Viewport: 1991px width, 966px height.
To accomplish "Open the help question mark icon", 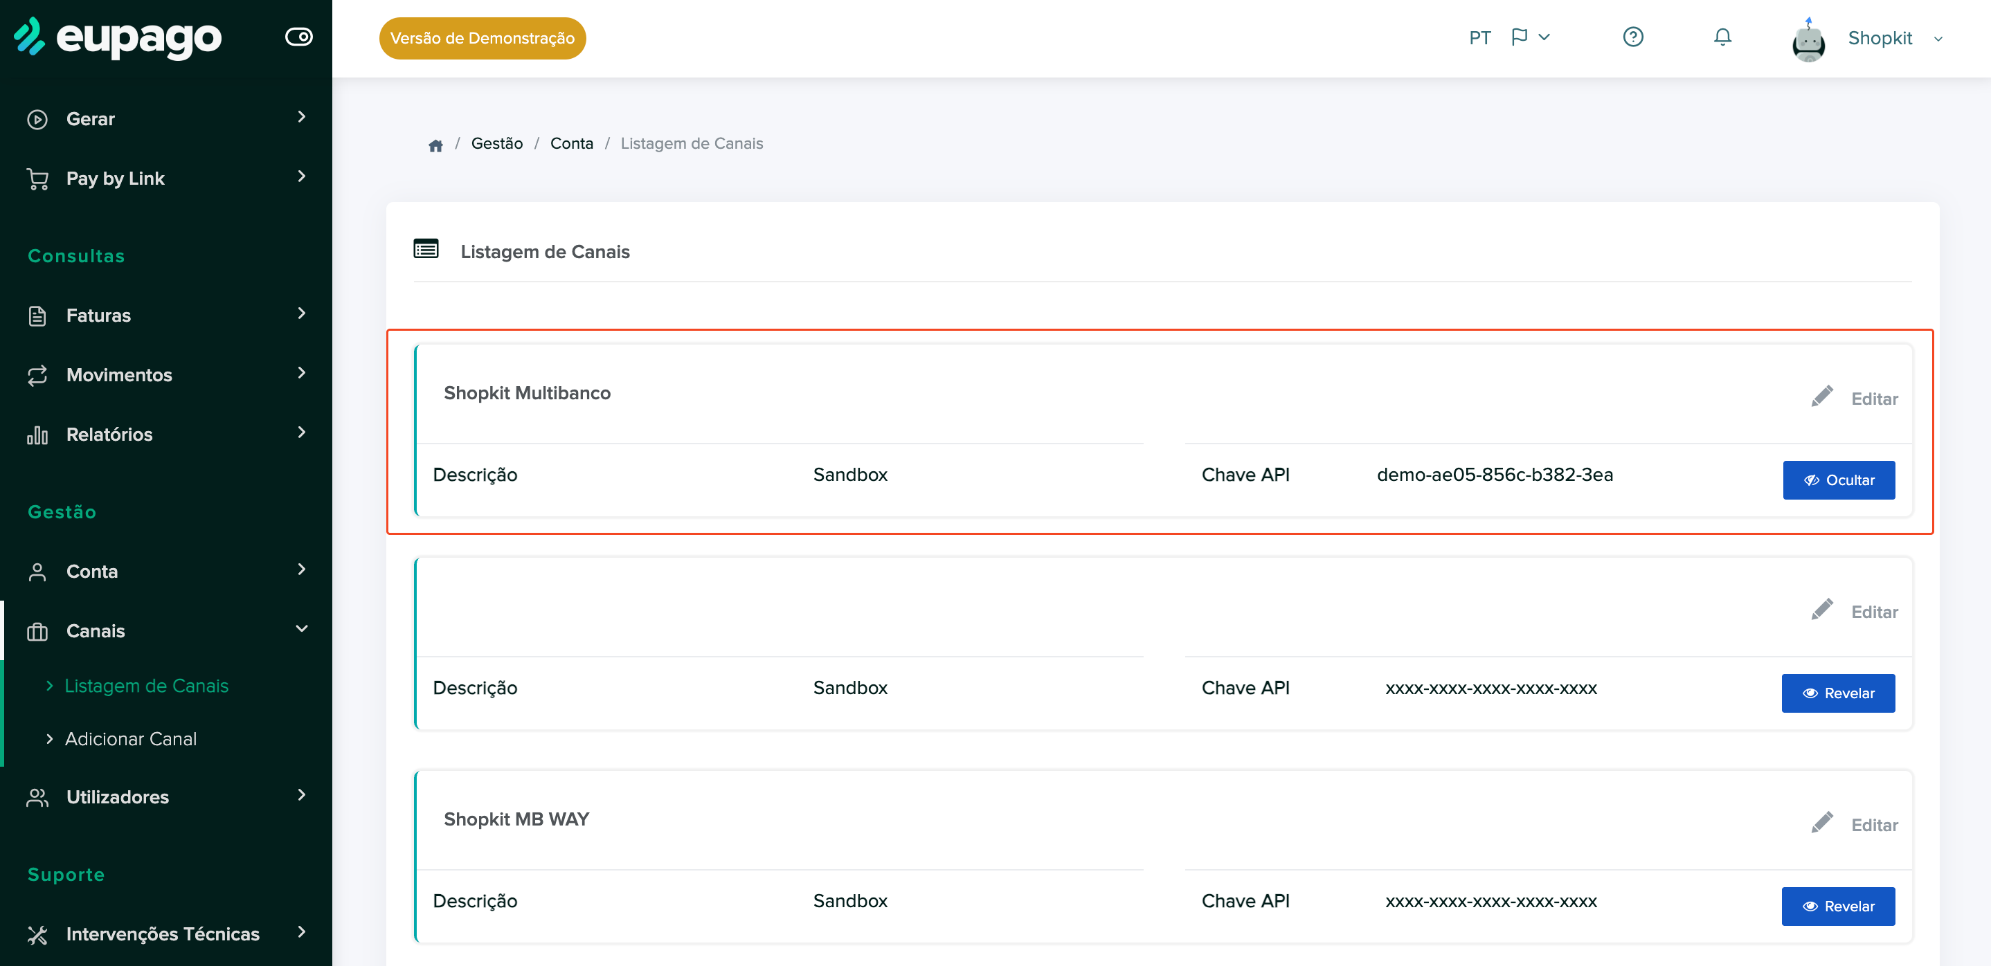I will click(1632, 37).
